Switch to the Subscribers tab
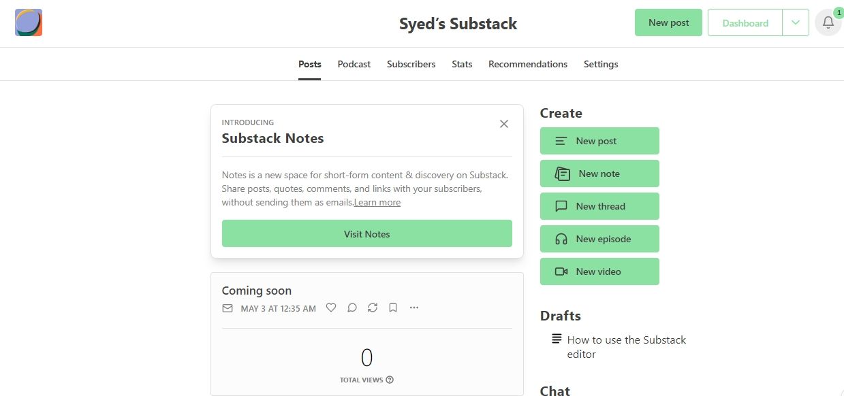844x396 pixels. coord(411,64)
